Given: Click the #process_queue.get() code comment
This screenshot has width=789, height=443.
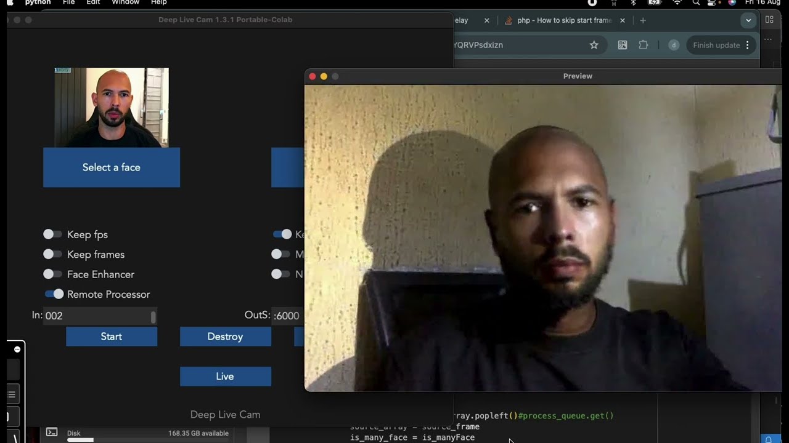Looking at the screenshot, I should (x=566, y=416).
